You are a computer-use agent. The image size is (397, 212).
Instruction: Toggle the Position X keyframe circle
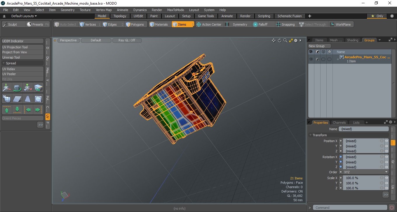(x=341, y=141)
